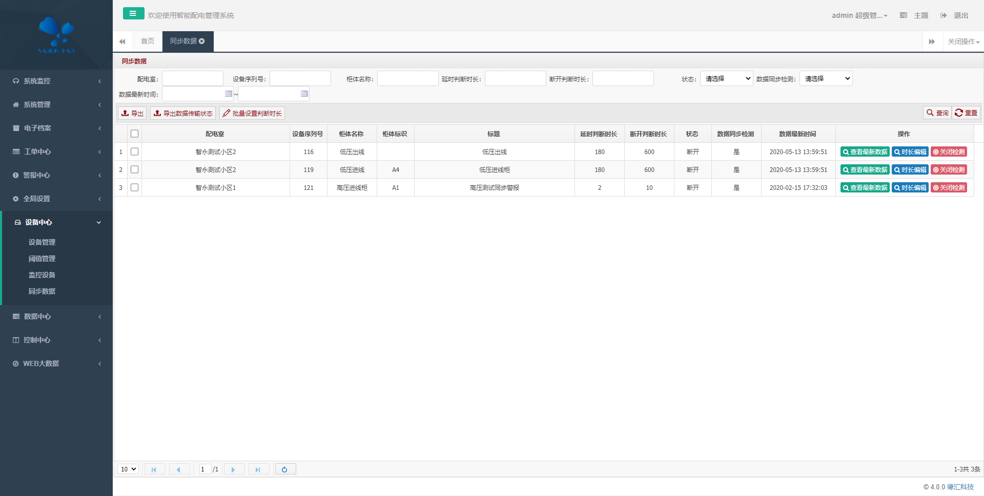
Task: Click the right double-arrow tab scroll icon
Action: click(932, 42)
